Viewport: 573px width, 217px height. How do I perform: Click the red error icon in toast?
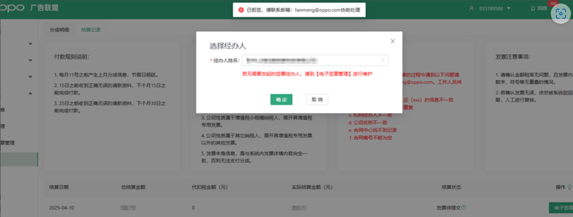[241, 10]
